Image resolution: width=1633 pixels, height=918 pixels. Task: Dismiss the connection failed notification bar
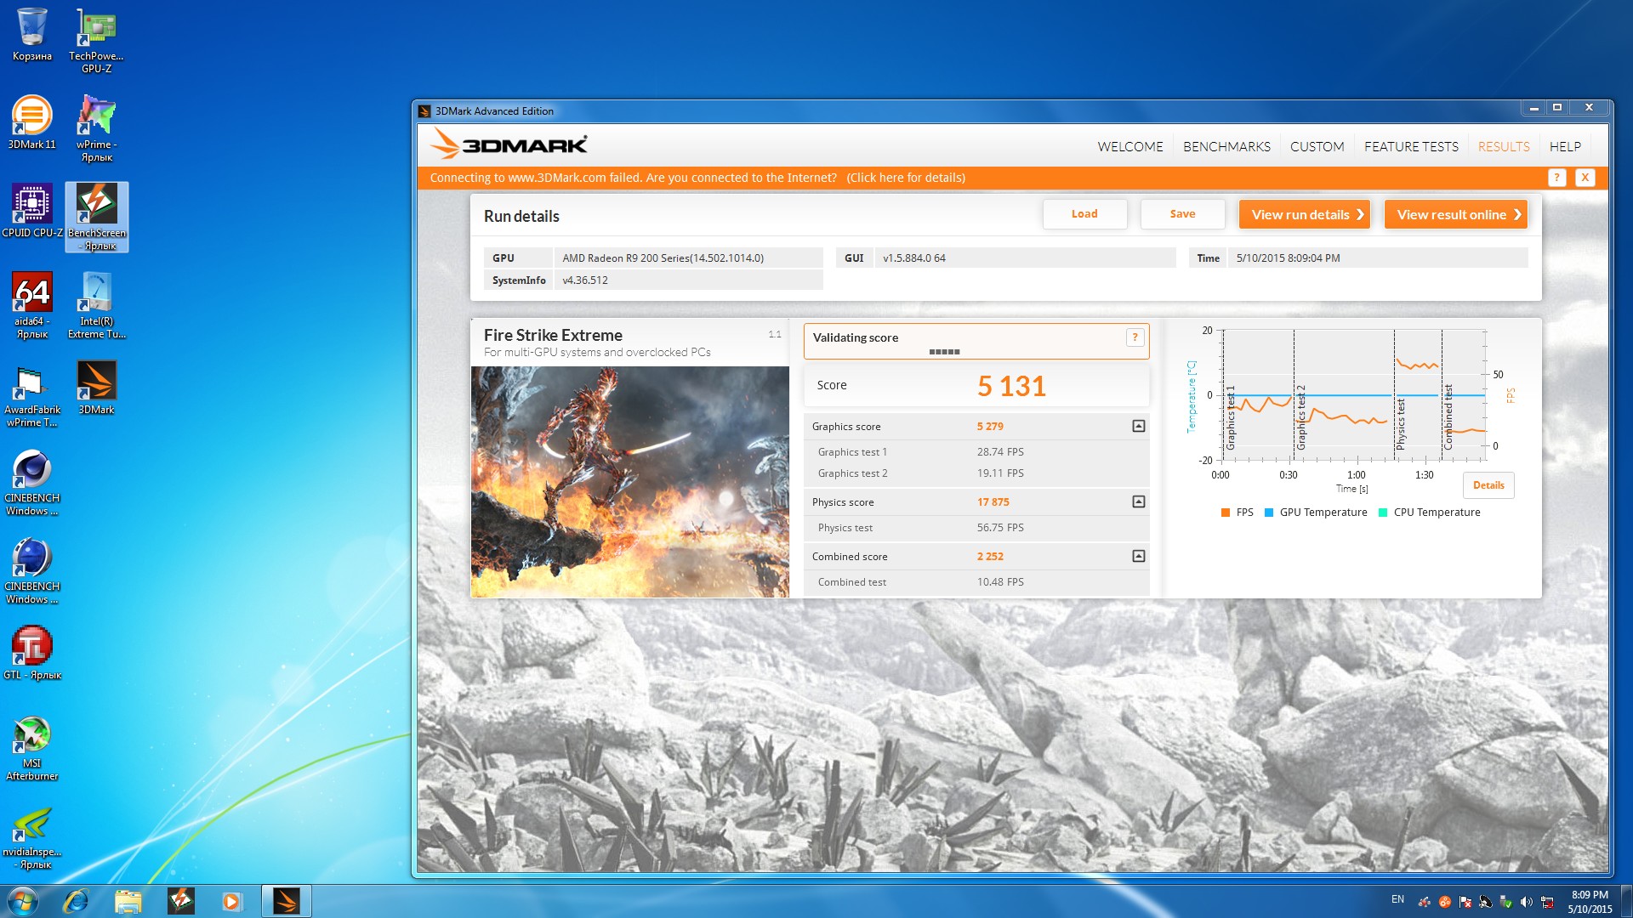tap(1585, 178)
